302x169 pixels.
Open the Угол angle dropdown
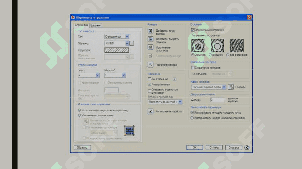coord(89,75)
